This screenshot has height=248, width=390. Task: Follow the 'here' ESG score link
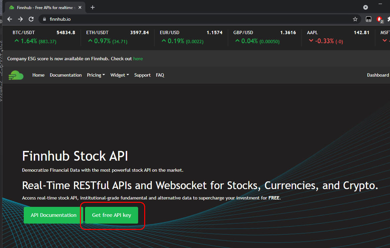click(x=138, y=59)
